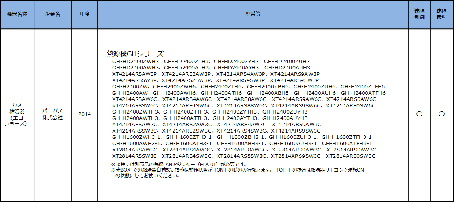Click model number GH-H2400AW
Image resolution: width=454 pixels, height=202 pixels.
(130, 93)
